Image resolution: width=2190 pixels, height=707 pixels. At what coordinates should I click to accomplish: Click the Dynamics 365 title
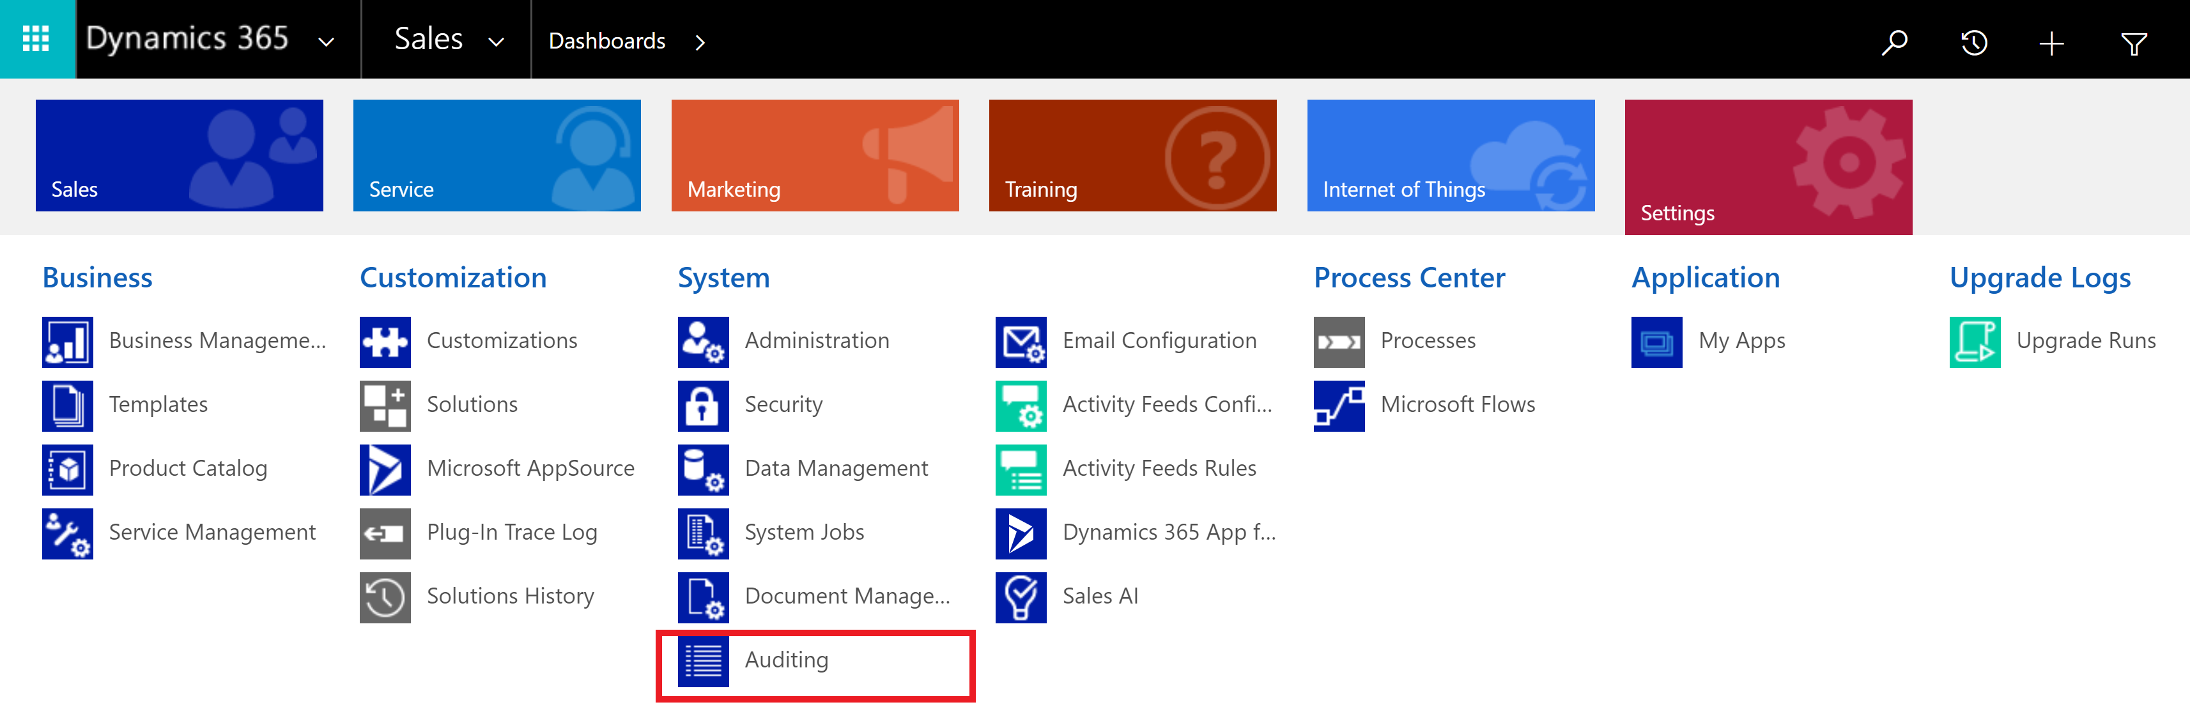(x=187, y=39)
